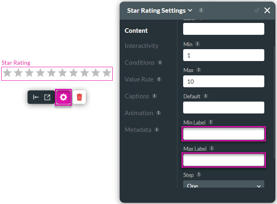This screenshot has height=204, width=277.
Task: Click the info icon beside the Max Label field
Action: (212, 148)
